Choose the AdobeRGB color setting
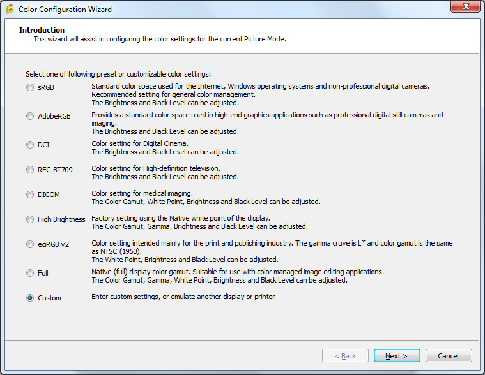This screenshot has width=485, height=375. 30,116
